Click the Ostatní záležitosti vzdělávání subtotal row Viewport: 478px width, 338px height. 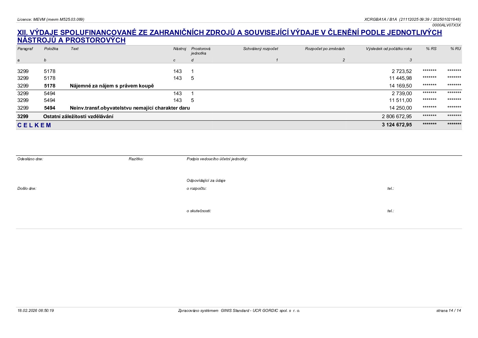coord(239,116)
